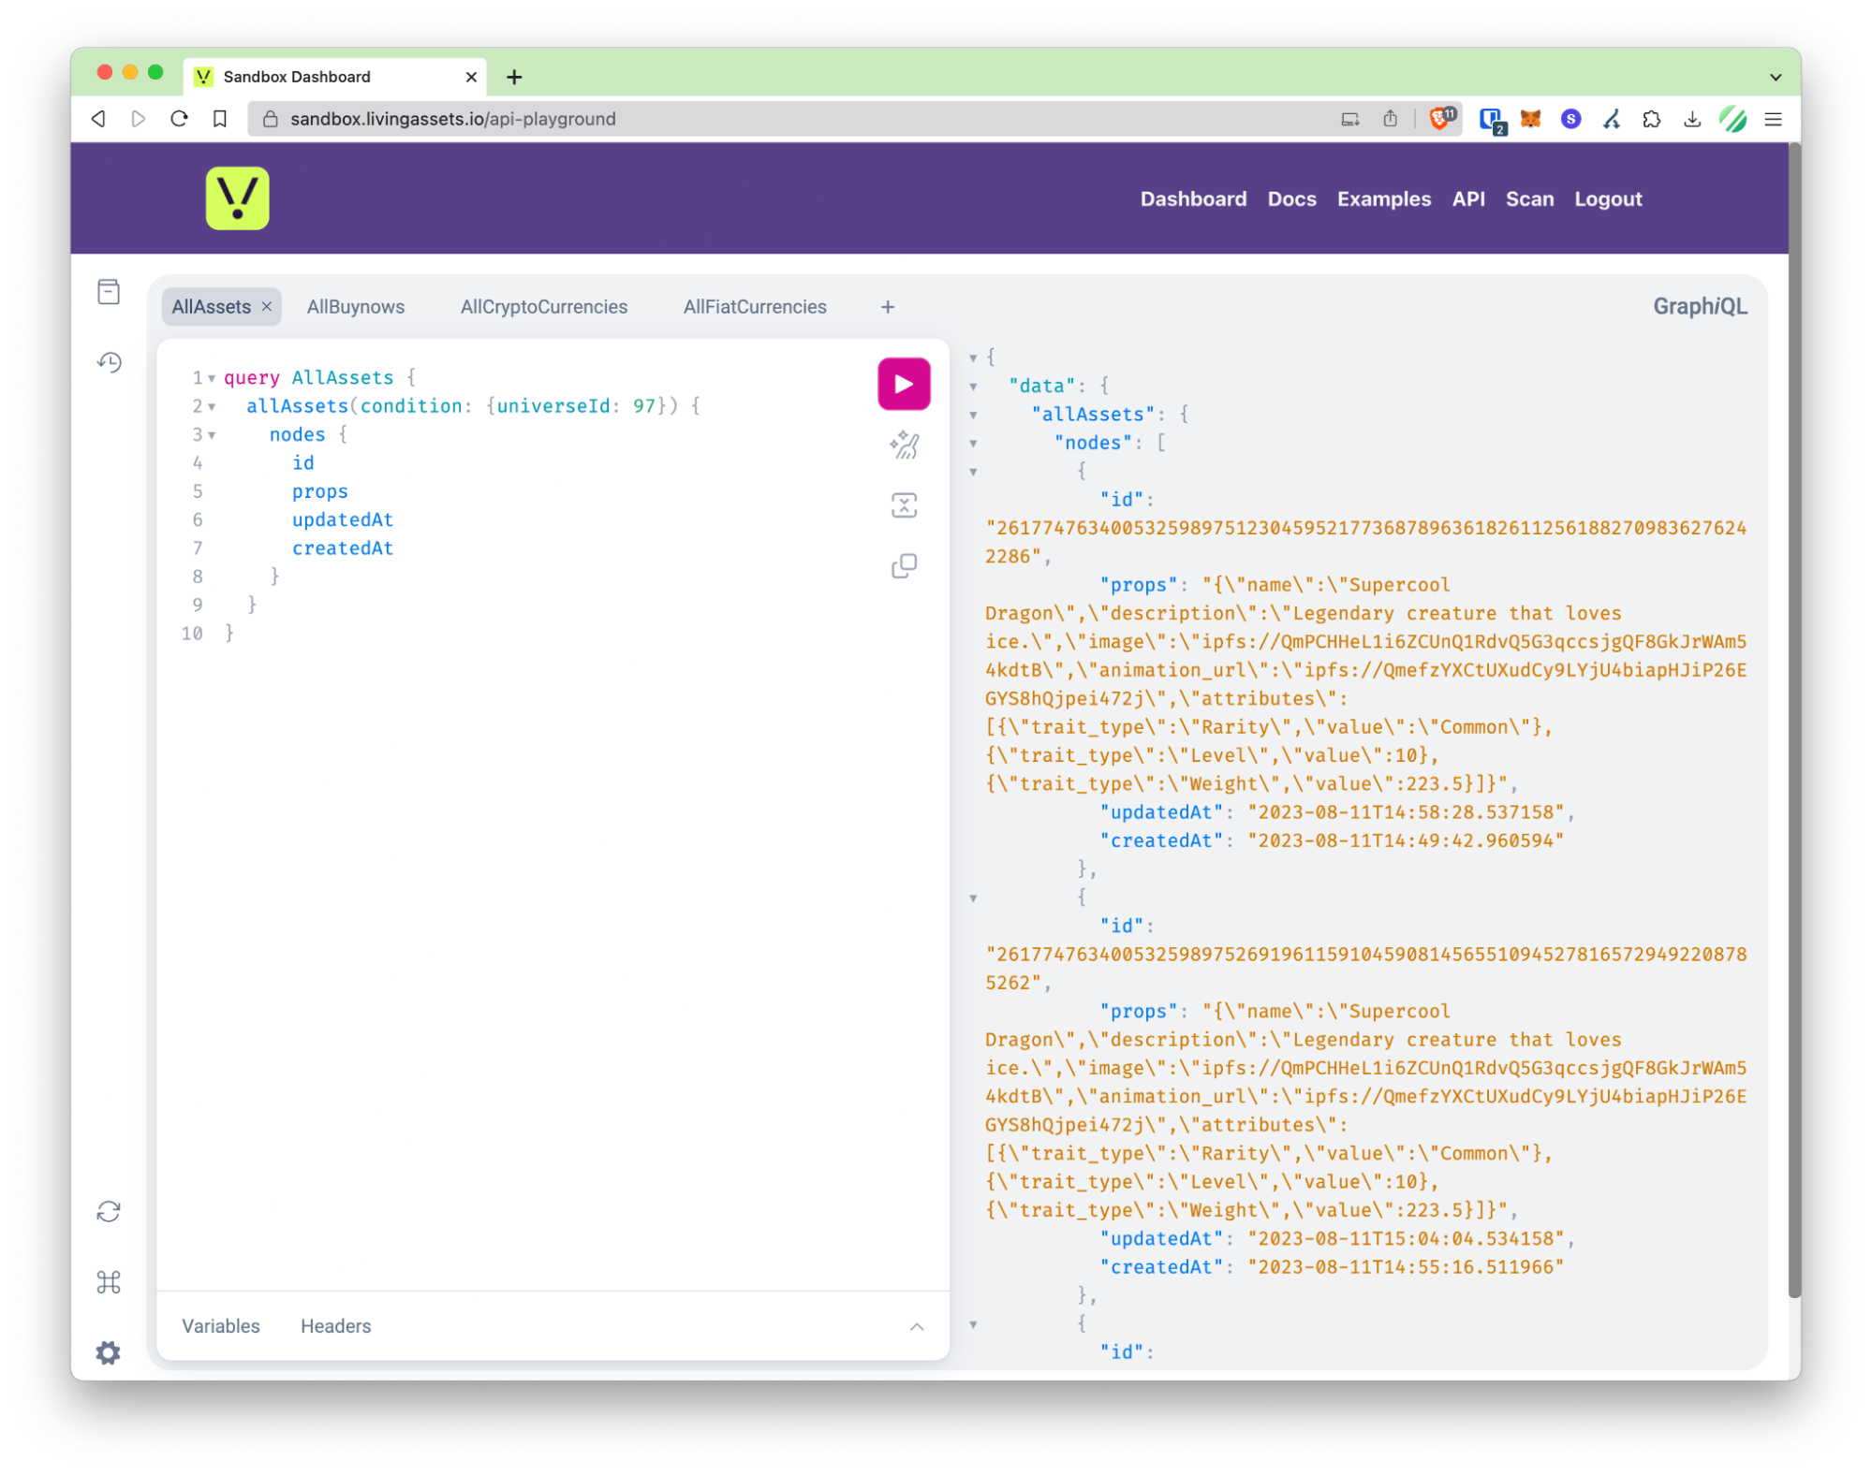
Task: Open the tab list chevron dropdown
Action: click(x=1775, y=77)
